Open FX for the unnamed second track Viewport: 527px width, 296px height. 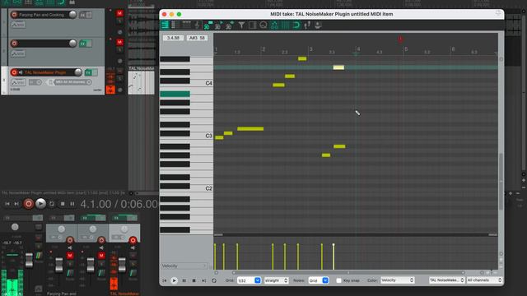point(82,44)
